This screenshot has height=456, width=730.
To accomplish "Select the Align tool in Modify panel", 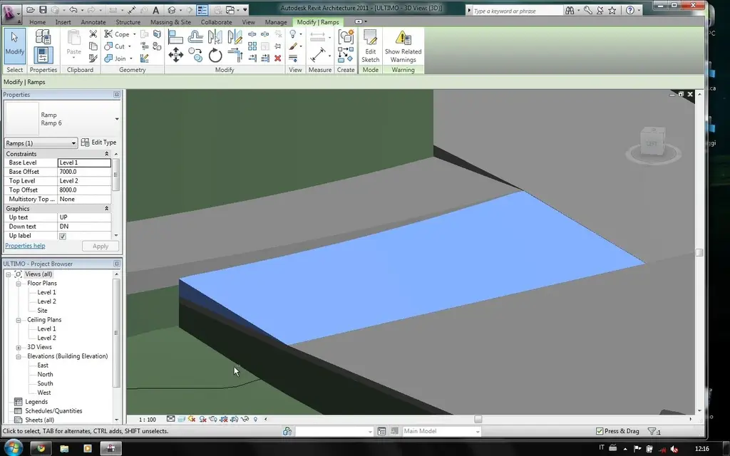I will point(175,37).
